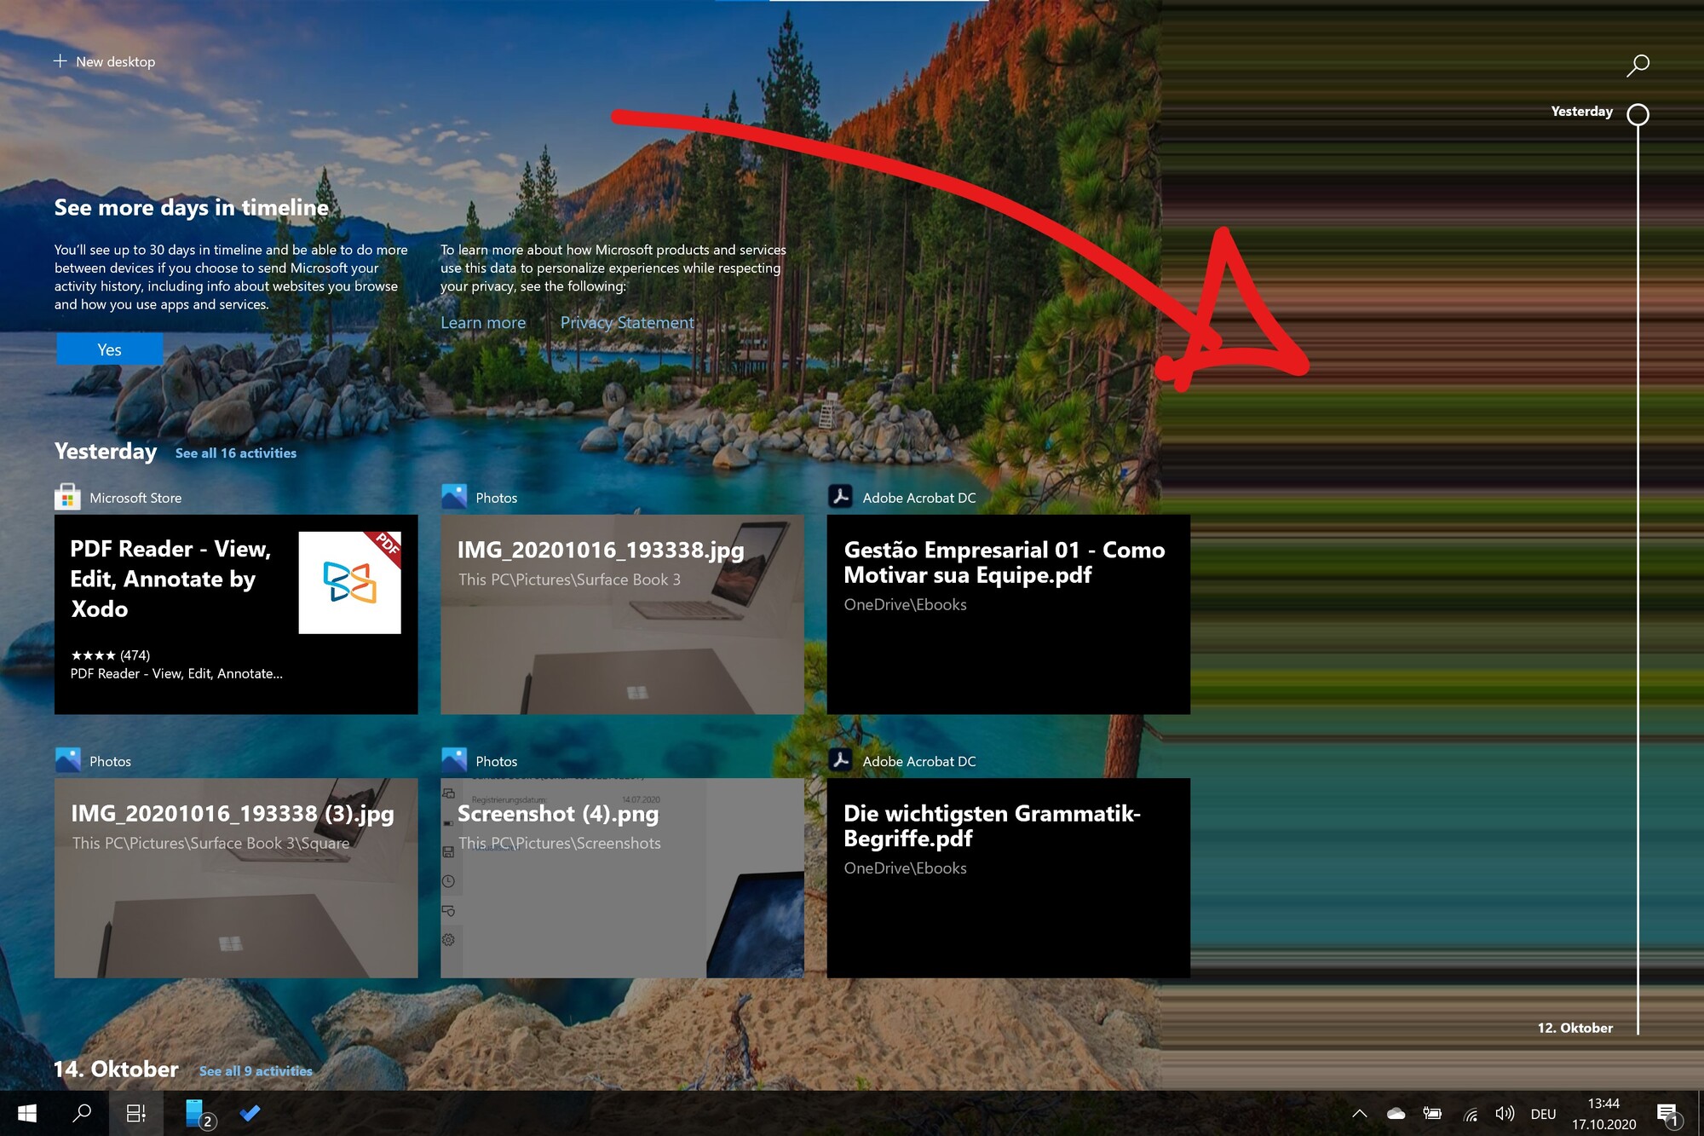Screen dimensions: 1704x1136
Task: Open the Windows Start menu
Action: [27, 1113]
